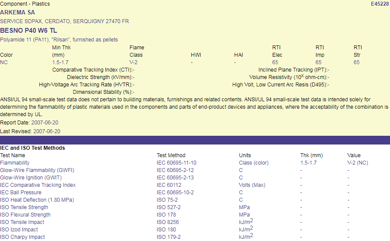Screen dimensions: 390x241
Task: Click the Serquigny service address line
Action: 64,21
